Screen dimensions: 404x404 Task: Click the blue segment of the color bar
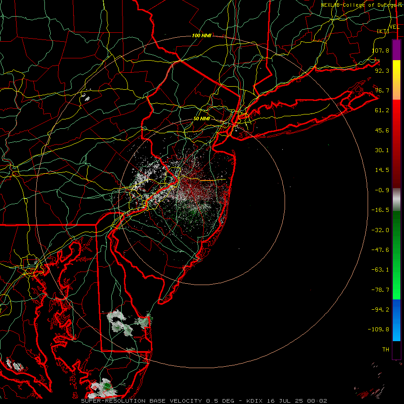pos(396,320)
